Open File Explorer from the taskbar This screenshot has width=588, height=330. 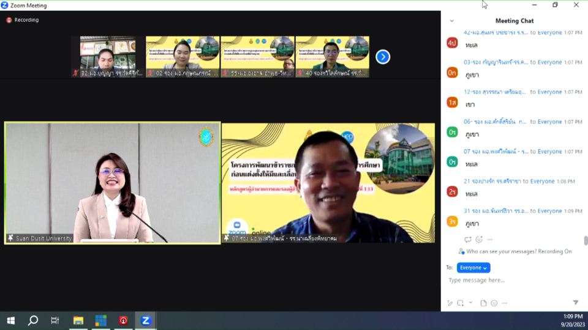[78, 321]
